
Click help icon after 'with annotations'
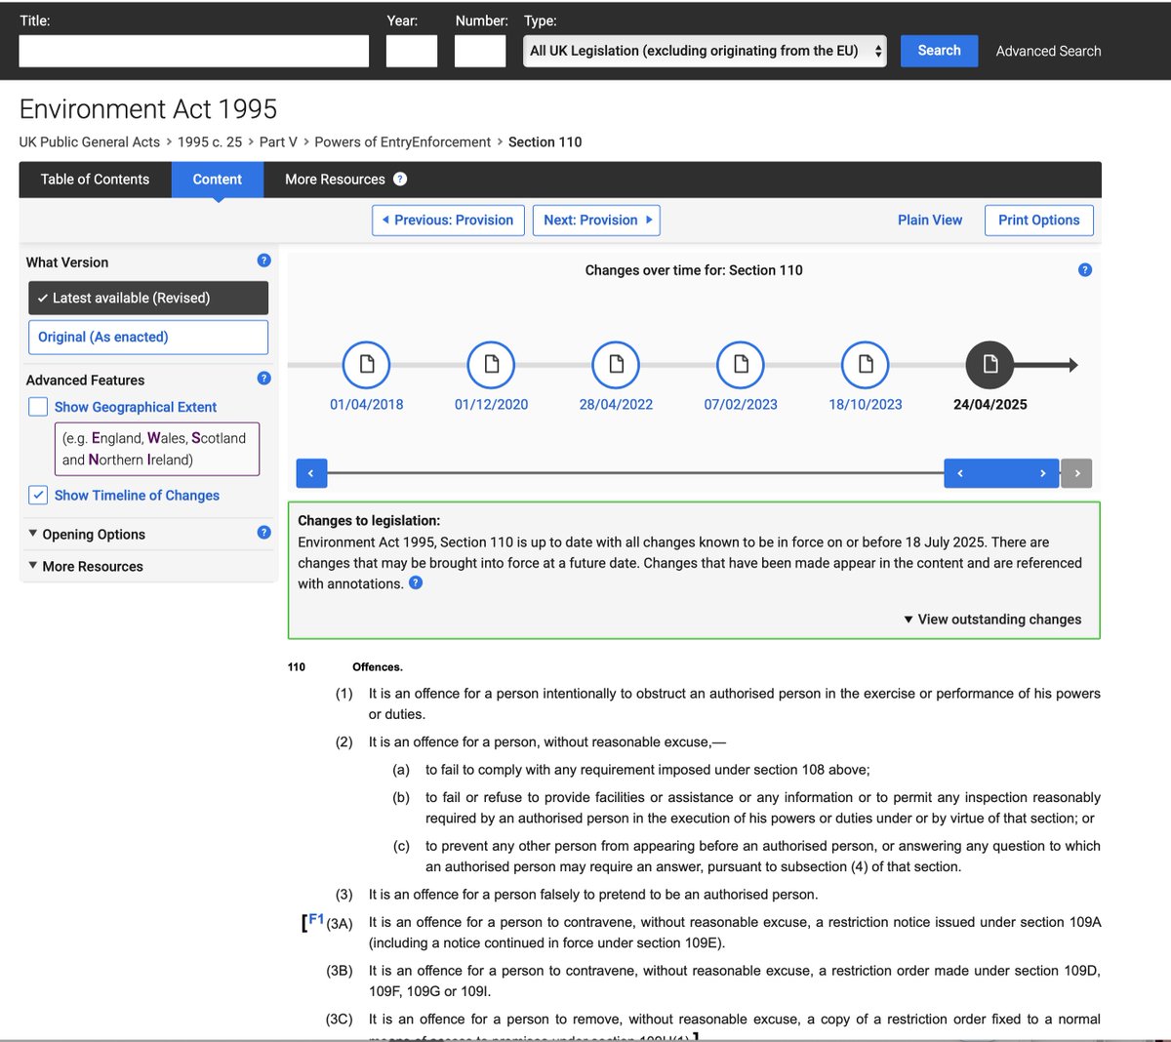416,582
